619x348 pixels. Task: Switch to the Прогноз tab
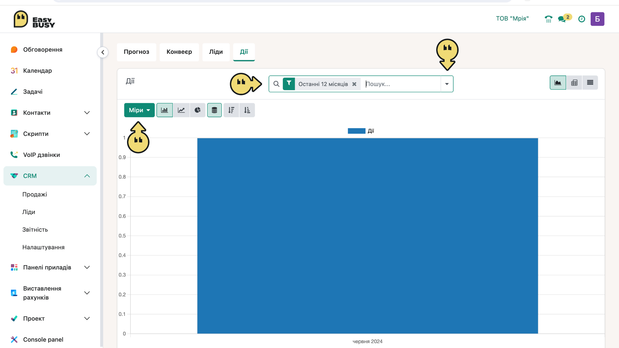tap(136, 52)
